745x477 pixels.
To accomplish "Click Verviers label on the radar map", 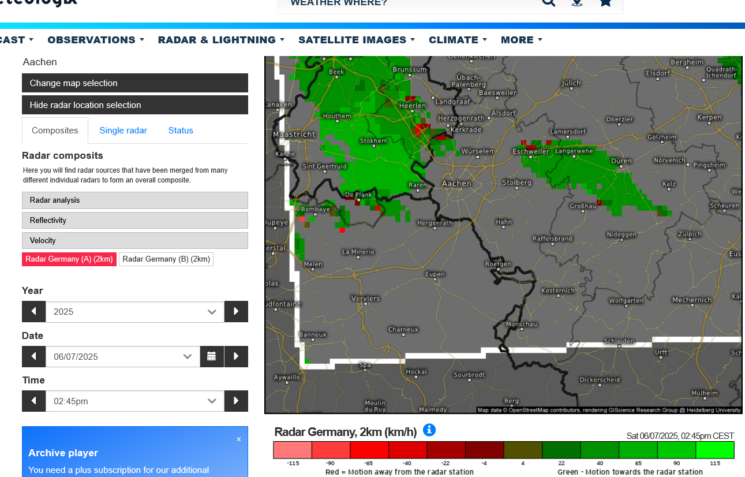I will coord(366,299).
